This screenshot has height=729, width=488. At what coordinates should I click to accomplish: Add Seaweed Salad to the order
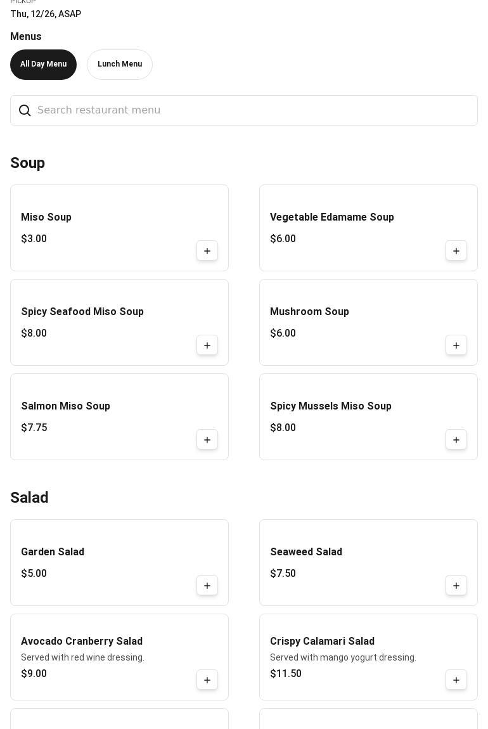(456, 586)
